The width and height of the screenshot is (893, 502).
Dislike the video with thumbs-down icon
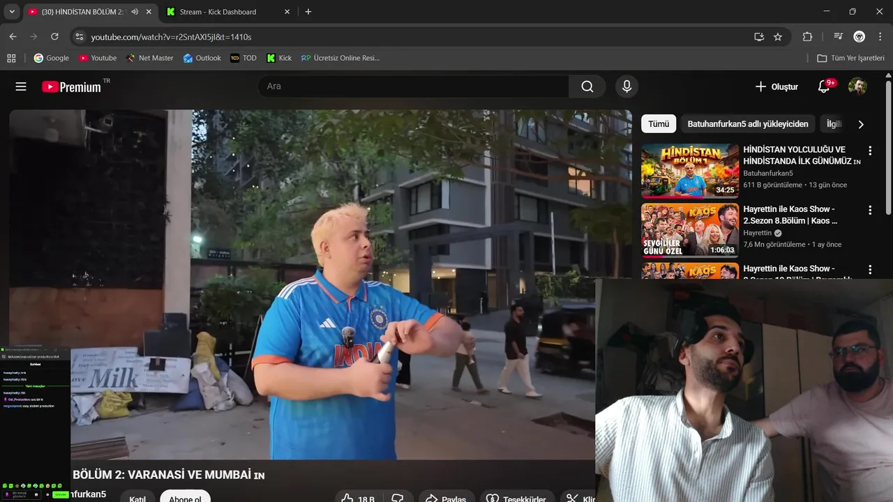[398, 499]
